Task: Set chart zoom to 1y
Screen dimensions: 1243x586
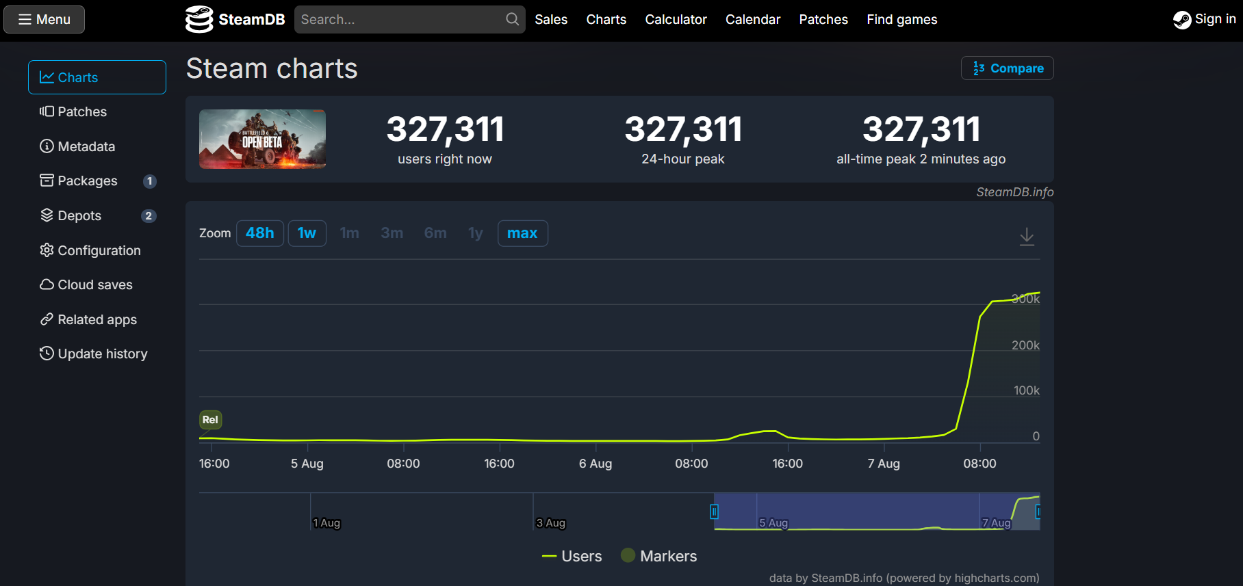Action: click(x=476, y=233)
